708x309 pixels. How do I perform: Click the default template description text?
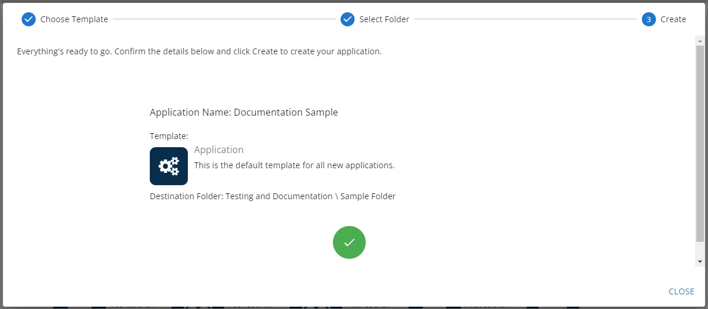[x=294, y=165]
